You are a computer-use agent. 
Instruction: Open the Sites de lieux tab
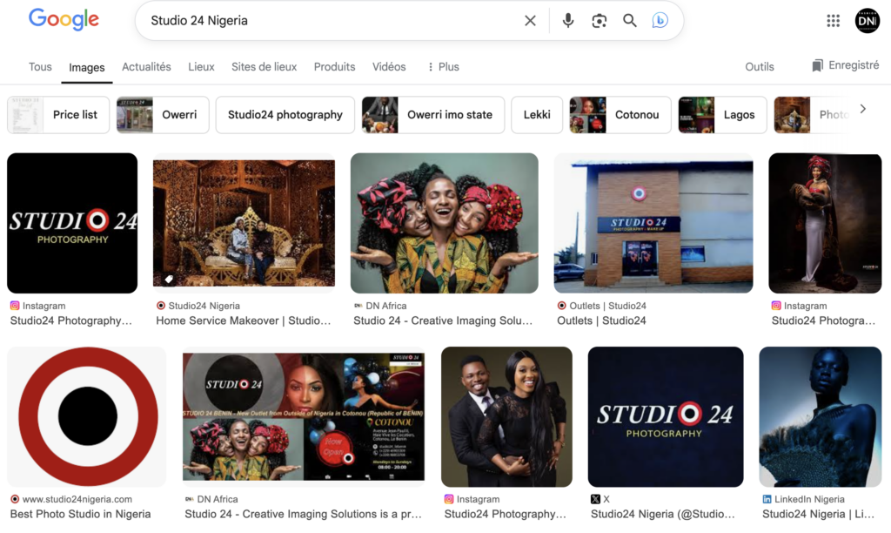tap(265, 66)
